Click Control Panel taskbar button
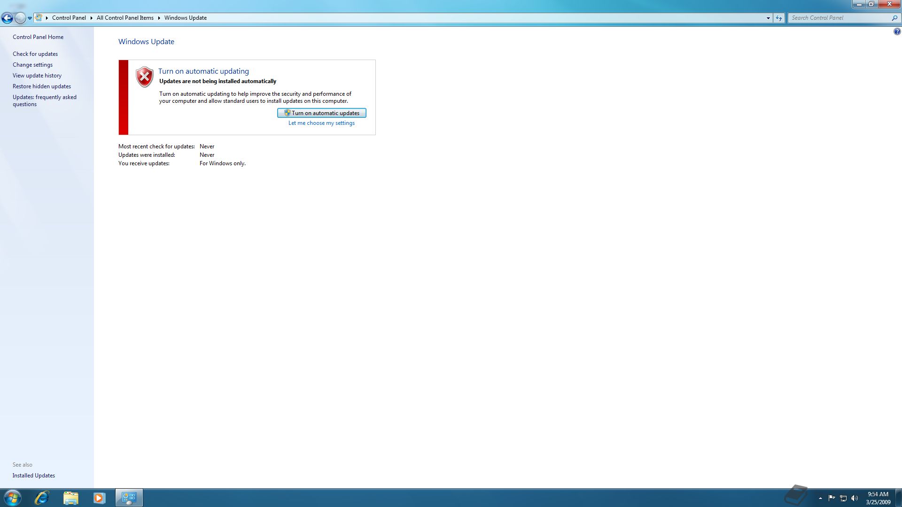The image size is (902, 507). click(x=129, y=498)
